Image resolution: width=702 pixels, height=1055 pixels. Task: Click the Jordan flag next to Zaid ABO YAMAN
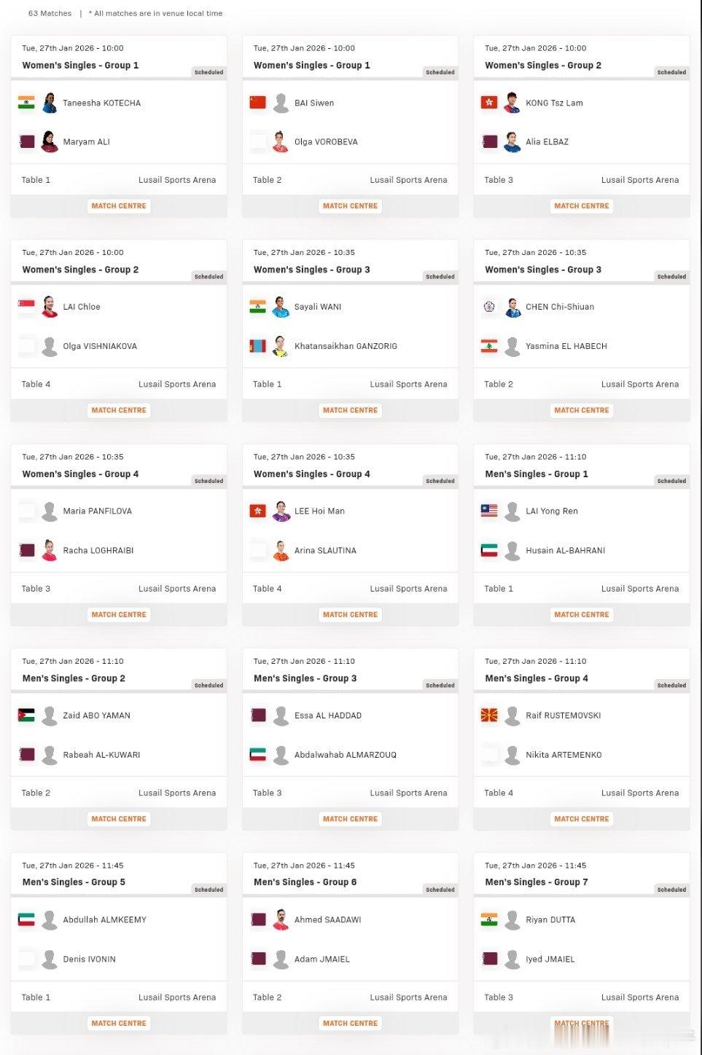coord(26,715)
